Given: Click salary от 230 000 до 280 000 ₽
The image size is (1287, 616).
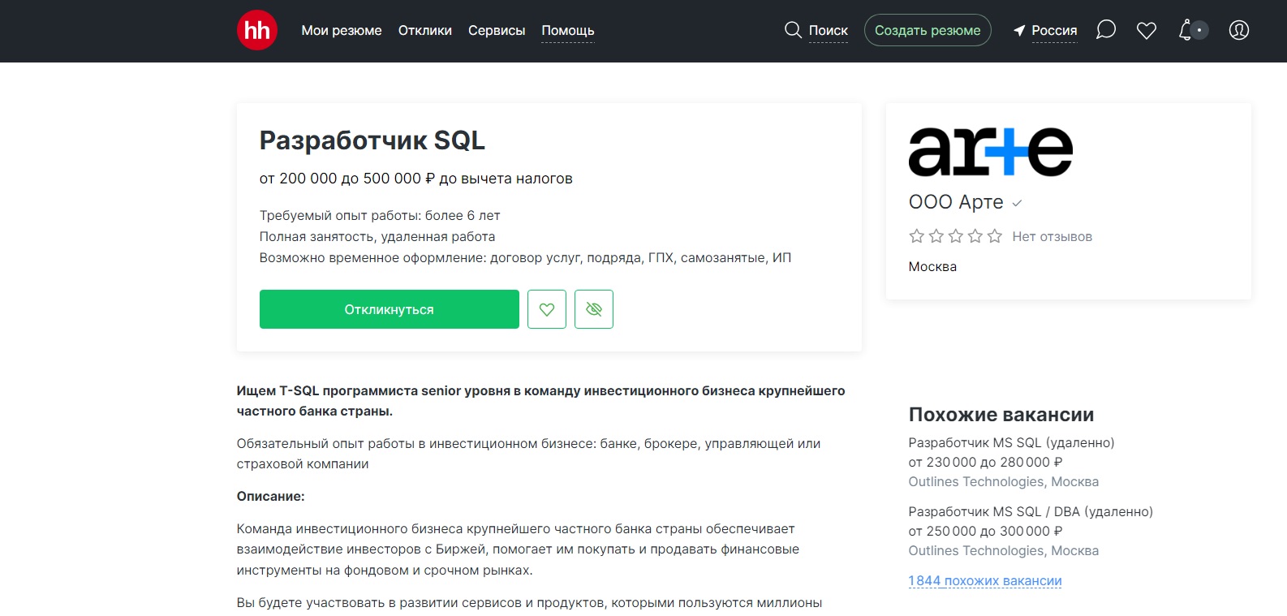Looking at the screenshot, I should 985,463.
